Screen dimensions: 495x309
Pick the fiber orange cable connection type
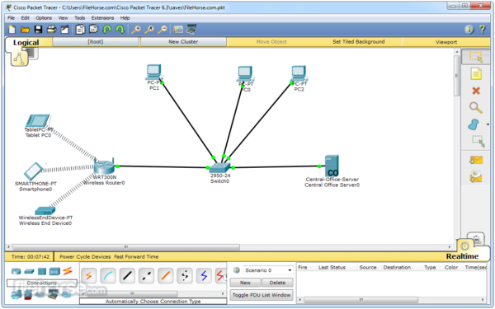[x=166, y=275]
